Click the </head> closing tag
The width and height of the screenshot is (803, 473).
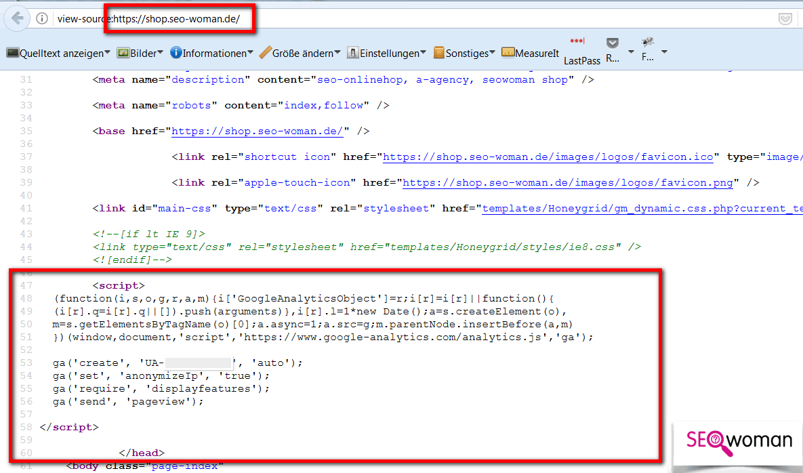142,453
